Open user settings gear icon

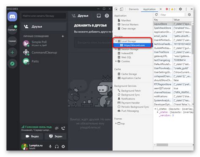click(63, 146)
